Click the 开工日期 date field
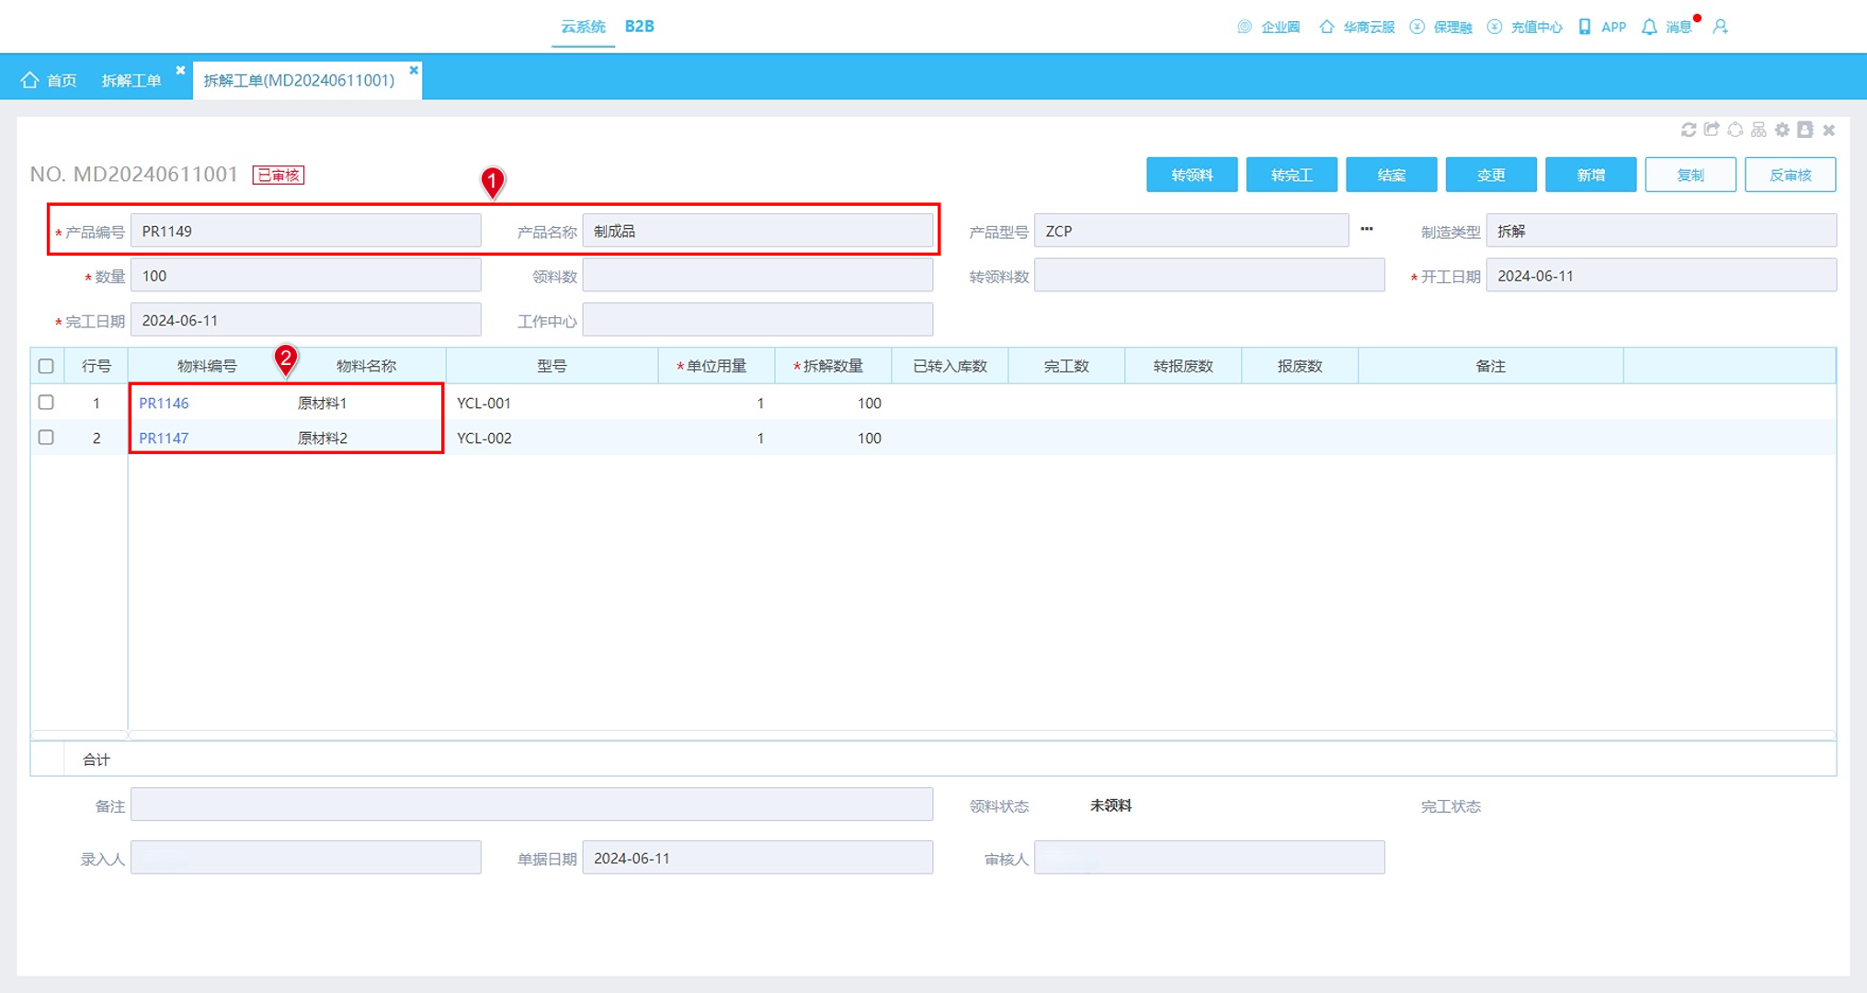The width and height of the screenshot is (1867, 993). click(x=1661, y=276)
